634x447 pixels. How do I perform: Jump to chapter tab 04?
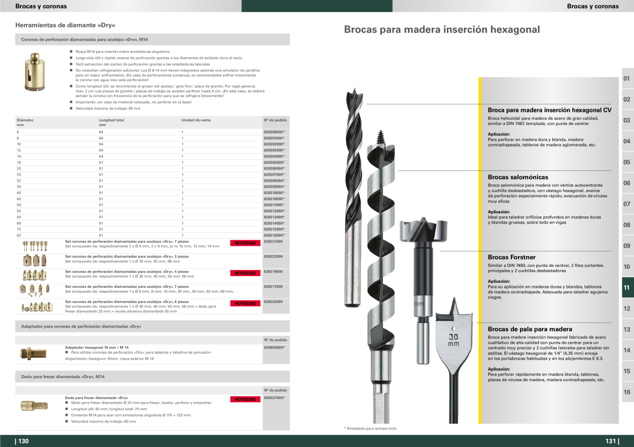[x=627, y=141]
